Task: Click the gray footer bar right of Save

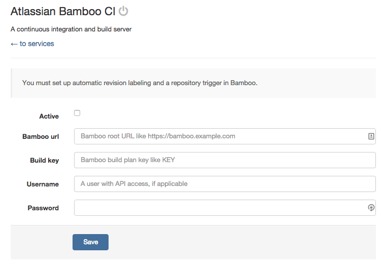Action: point(243,242)
